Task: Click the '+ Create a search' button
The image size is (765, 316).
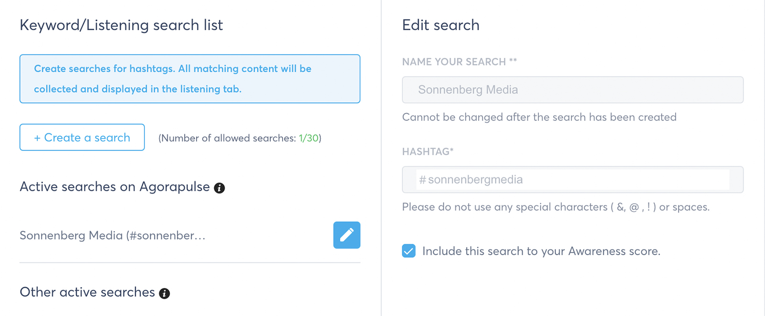Action: (x=82, y=137)
